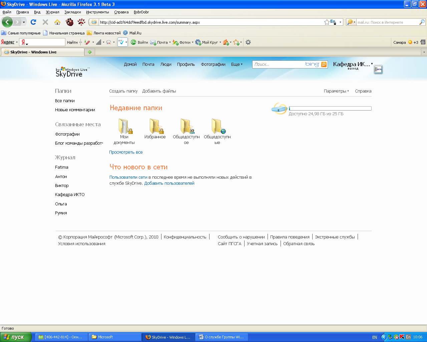
Task: Click the Yandex bar money wallet icon
Action: click(x=226, y=42)
